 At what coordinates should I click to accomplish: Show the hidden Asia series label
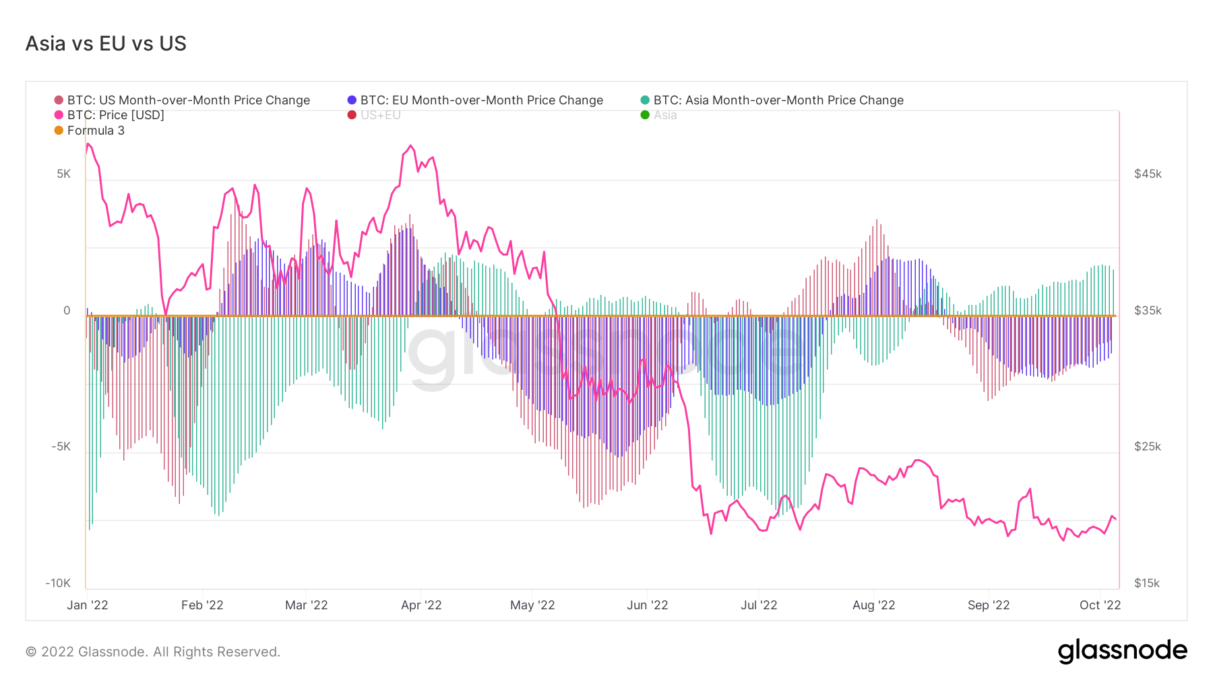coord(665,115)
